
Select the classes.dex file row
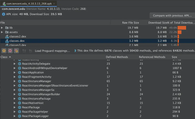(59, 41)
